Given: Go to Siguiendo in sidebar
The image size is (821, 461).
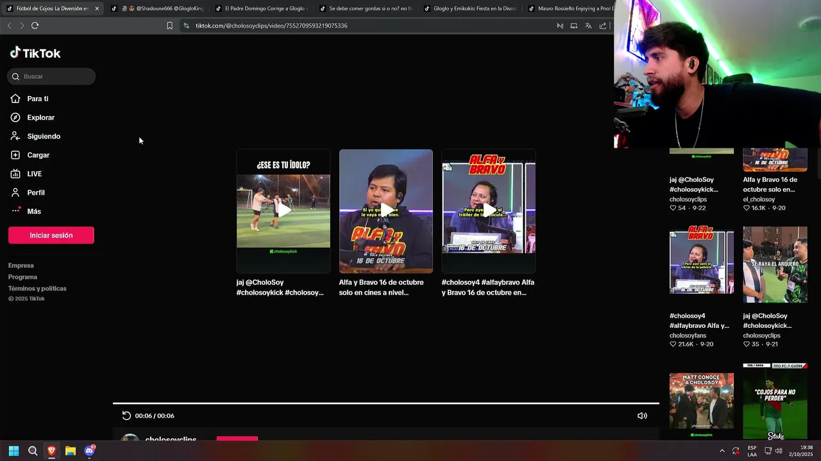Looking at the screenshot, I should [35, 136].
